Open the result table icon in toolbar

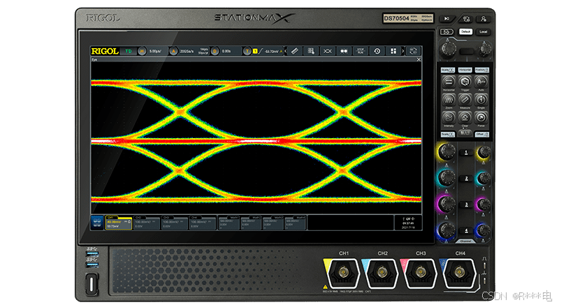pos(311,51)
